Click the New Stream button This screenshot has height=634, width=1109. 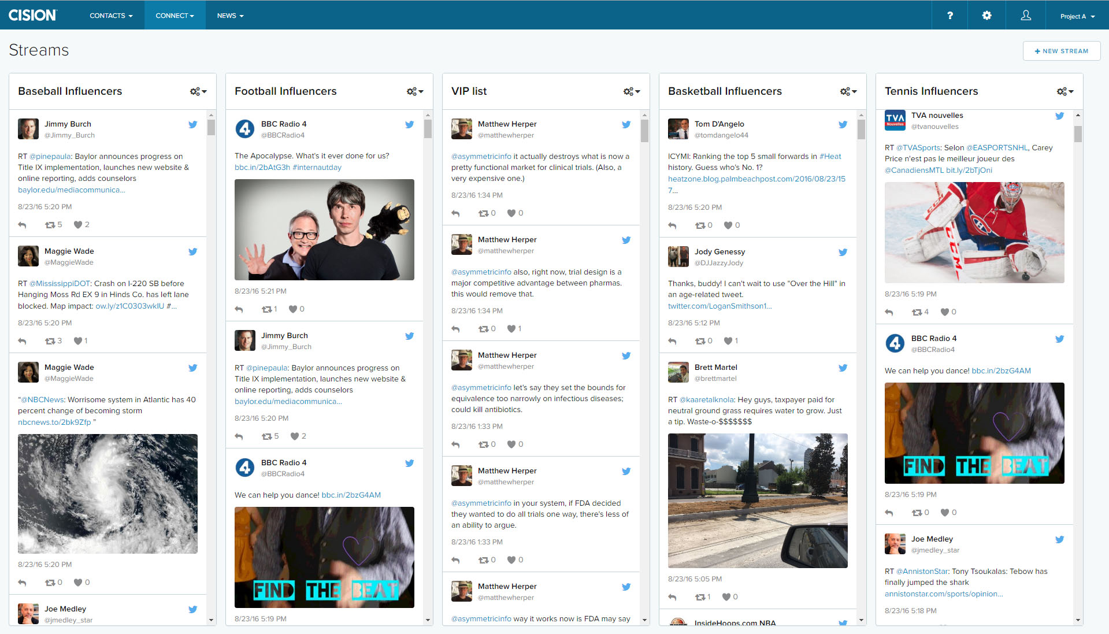tap(1061, 51)
